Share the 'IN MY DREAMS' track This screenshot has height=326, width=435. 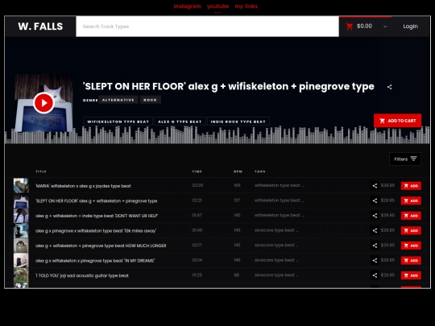(375, 261)
